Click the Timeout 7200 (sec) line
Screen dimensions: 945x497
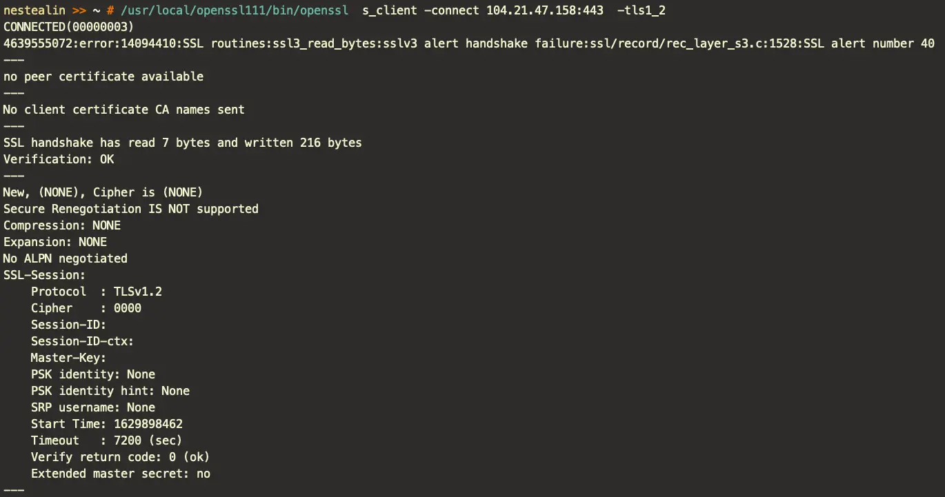pos(107,440)
